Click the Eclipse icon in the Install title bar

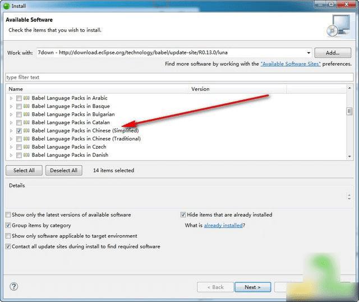tap(6, 6)
